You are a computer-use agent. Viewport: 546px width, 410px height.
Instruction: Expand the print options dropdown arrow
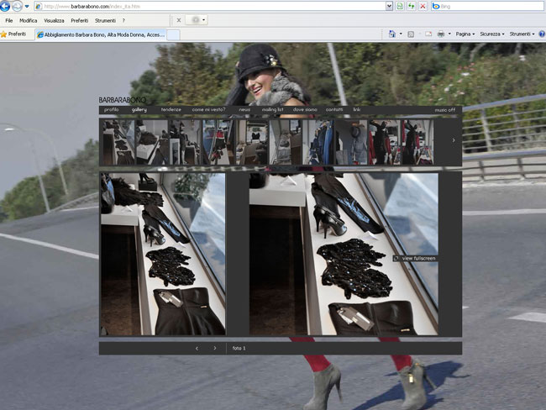point(449,34)
